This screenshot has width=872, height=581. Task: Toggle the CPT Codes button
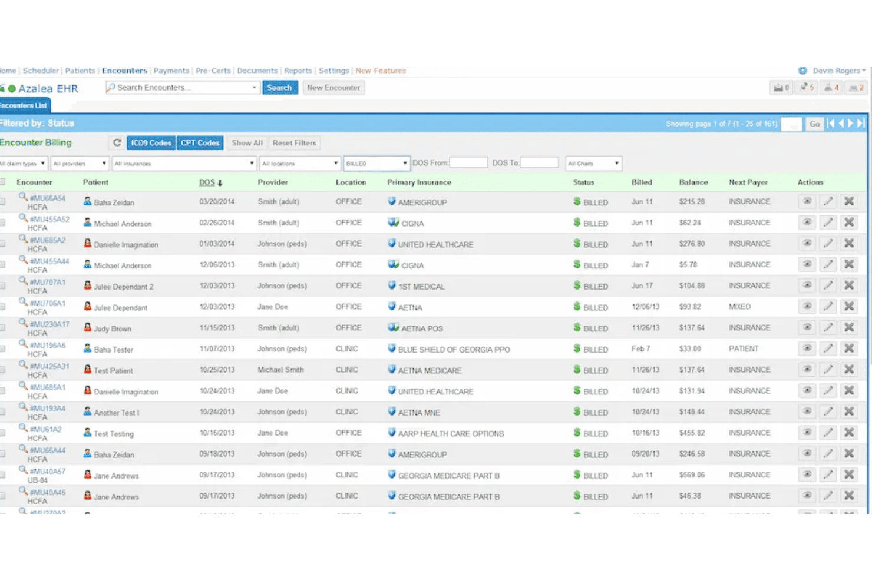click(200, 143)
